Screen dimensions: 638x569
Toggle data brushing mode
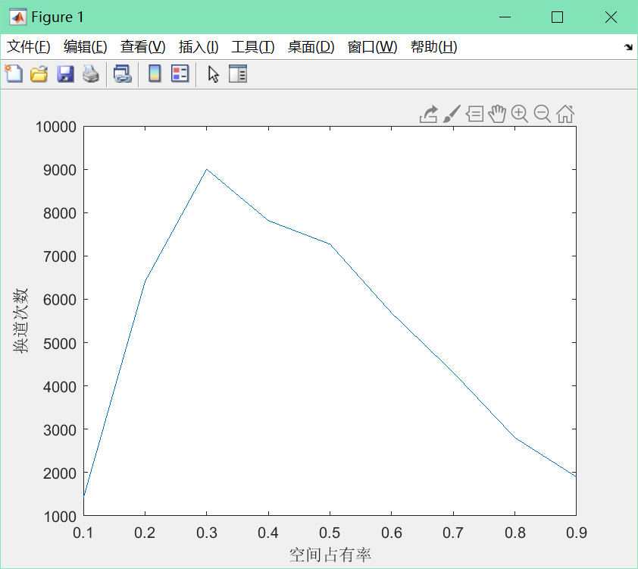[x=451, y=114]
